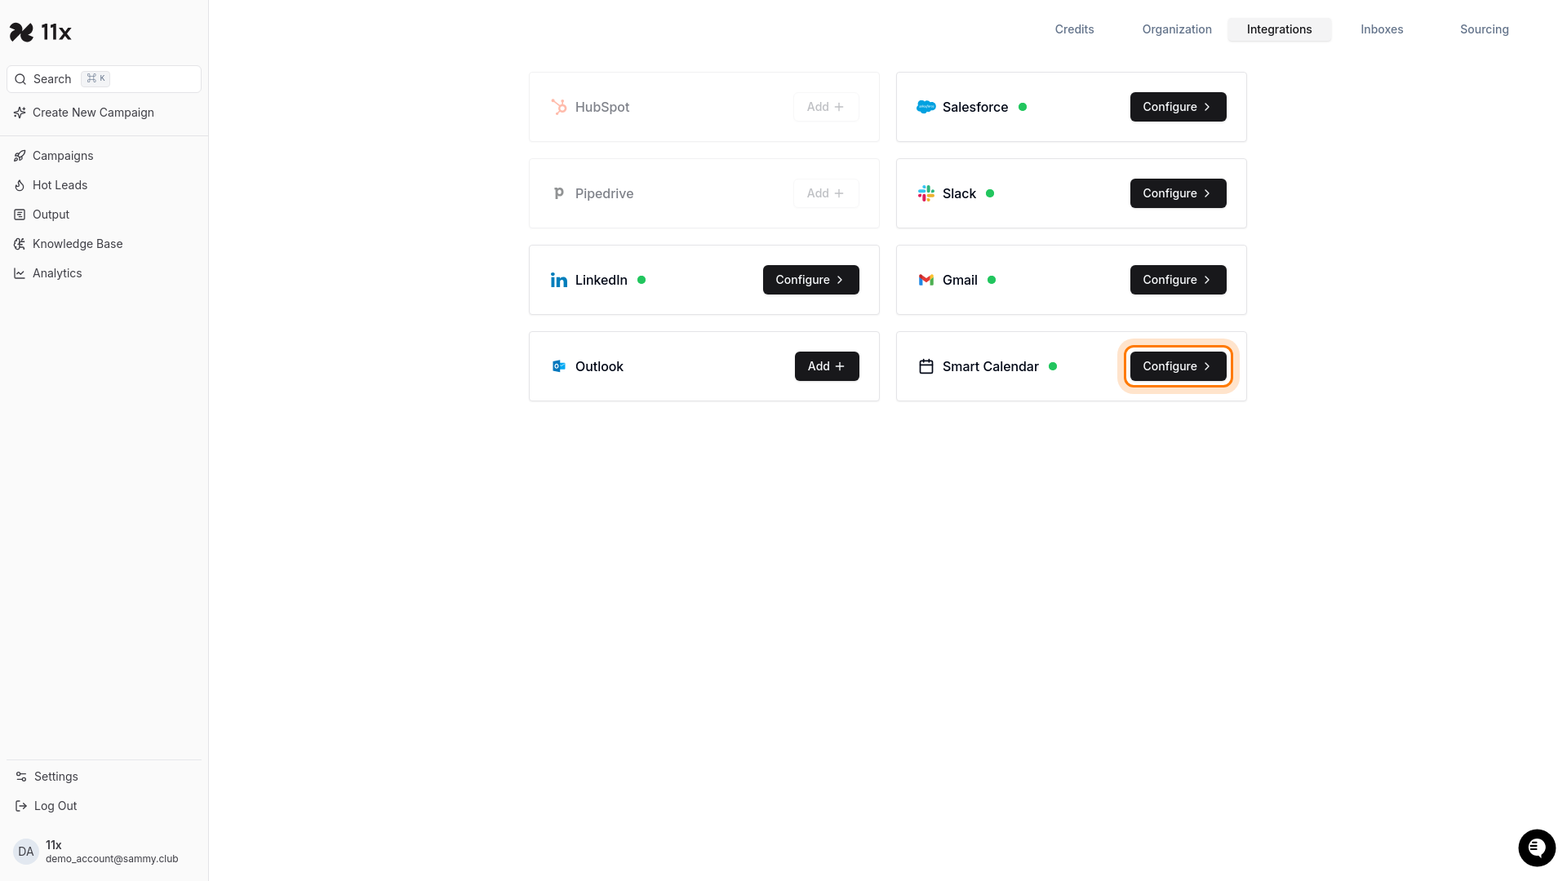
Task: Add the Pipedrive integration
Action: point(826,193)
